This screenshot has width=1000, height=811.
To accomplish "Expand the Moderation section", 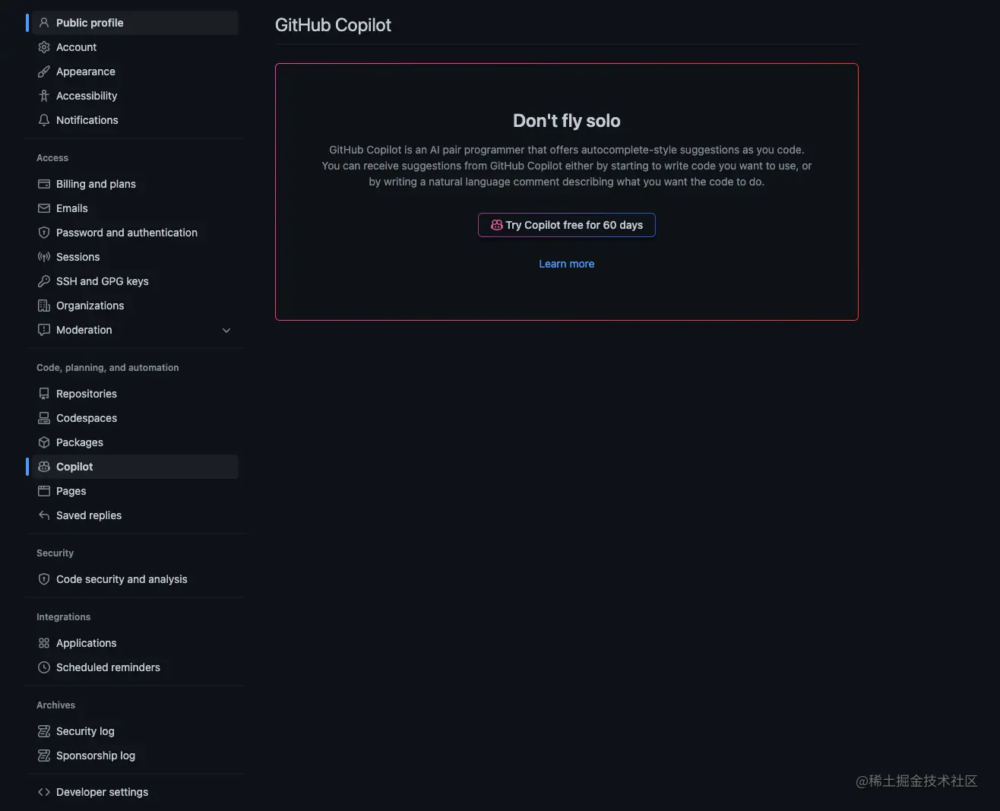I will (226, 330).
